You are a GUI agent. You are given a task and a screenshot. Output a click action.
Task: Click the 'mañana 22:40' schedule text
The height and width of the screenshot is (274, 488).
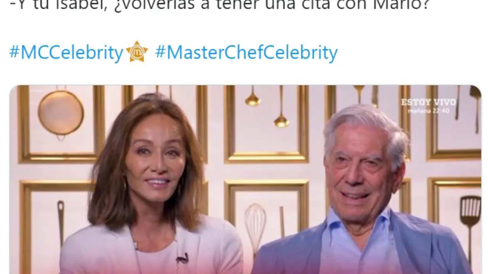[429, 111]
